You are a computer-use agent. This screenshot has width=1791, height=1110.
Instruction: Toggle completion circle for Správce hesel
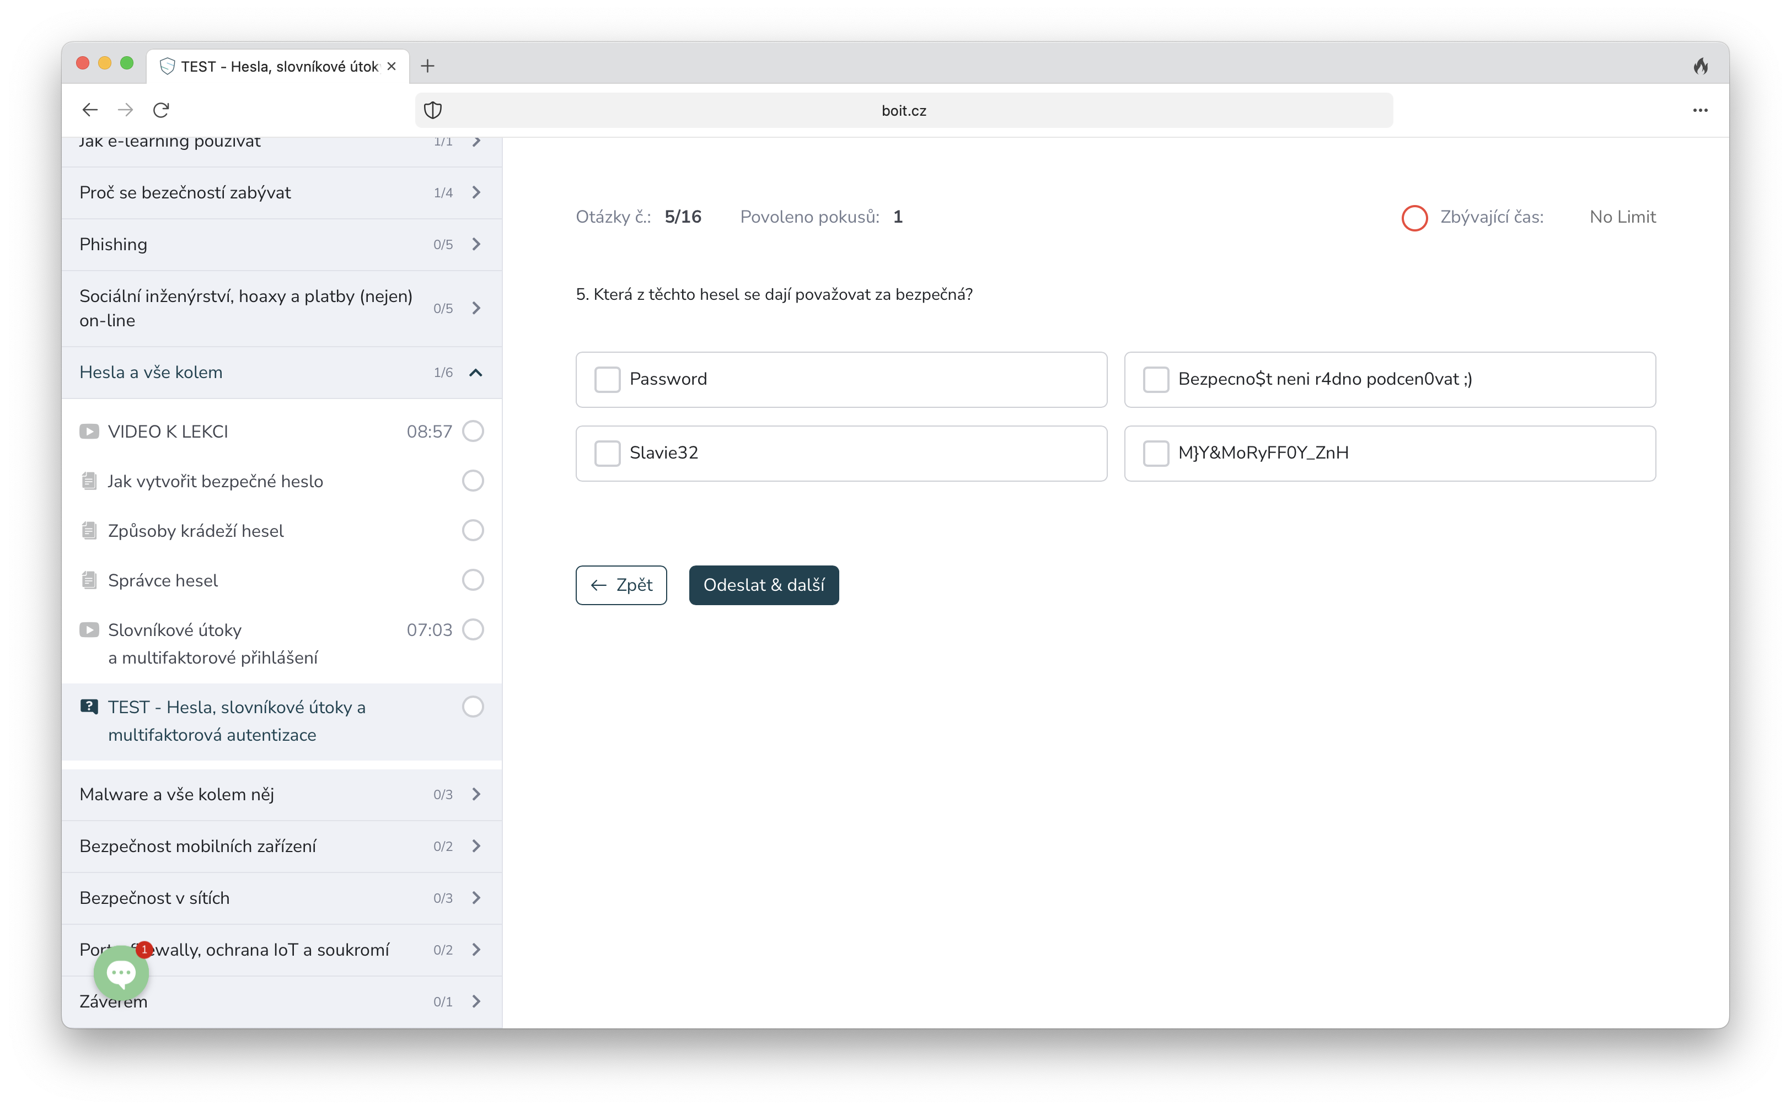pos(473,580)
